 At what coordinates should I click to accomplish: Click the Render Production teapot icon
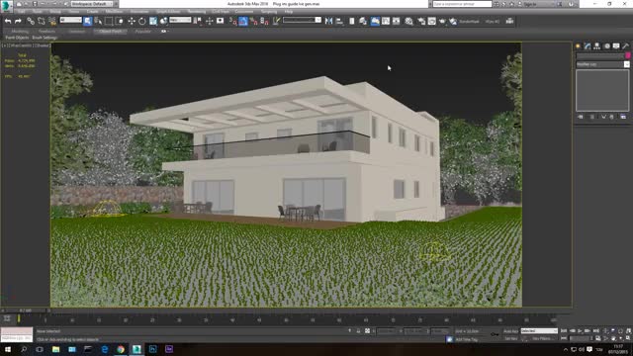(x=442, y=21)
